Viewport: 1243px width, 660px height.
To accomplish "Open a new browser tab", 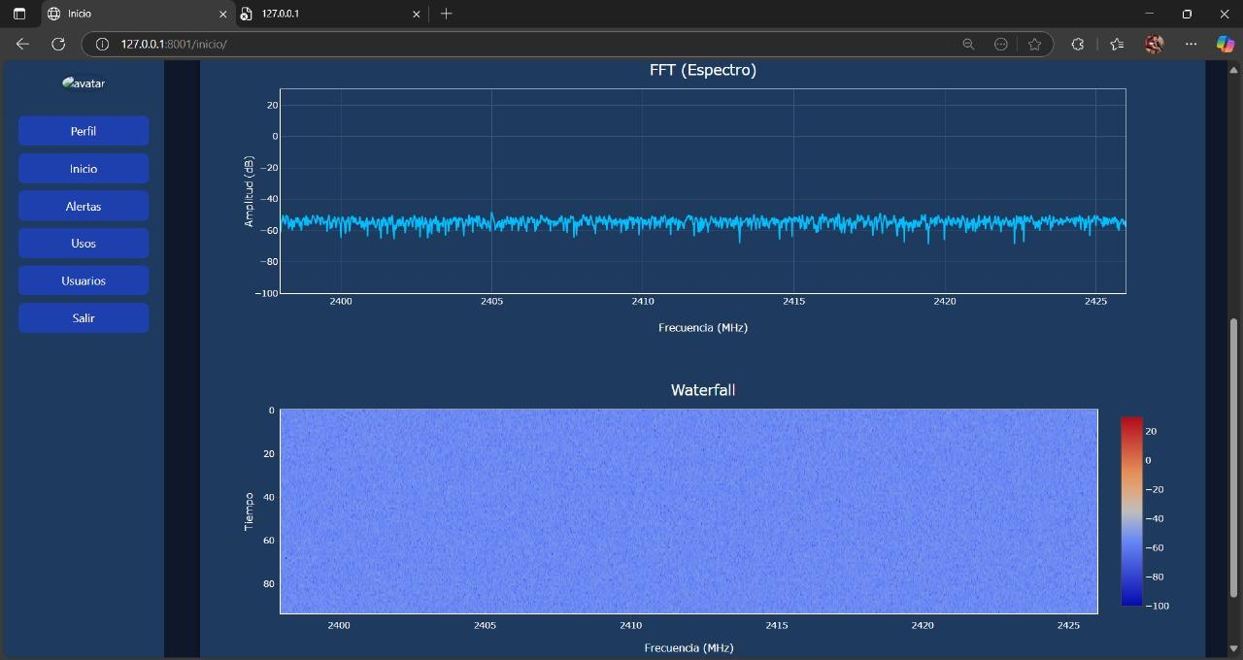I will coord(446,14).
